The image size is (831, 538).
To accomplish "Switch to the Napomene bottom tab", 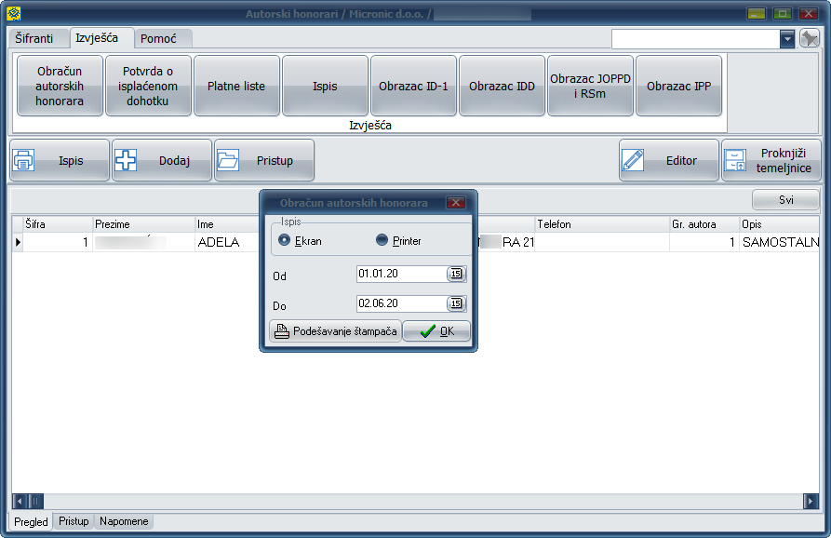I will pyautogui.click(x=125, y=521).
